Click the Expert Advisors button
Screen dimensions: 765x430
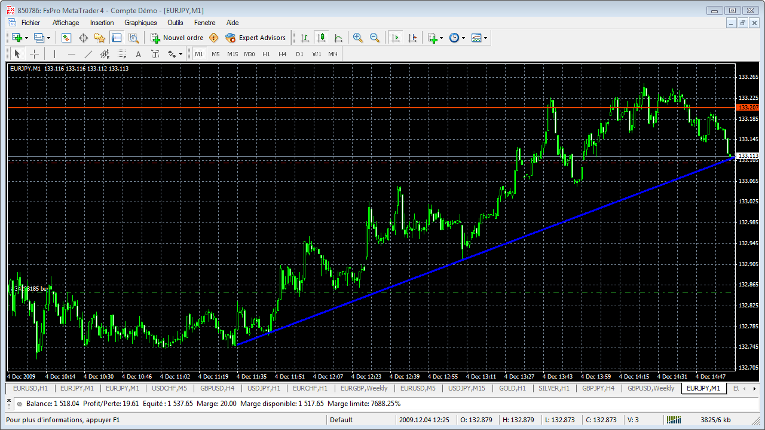click(256, 38)
